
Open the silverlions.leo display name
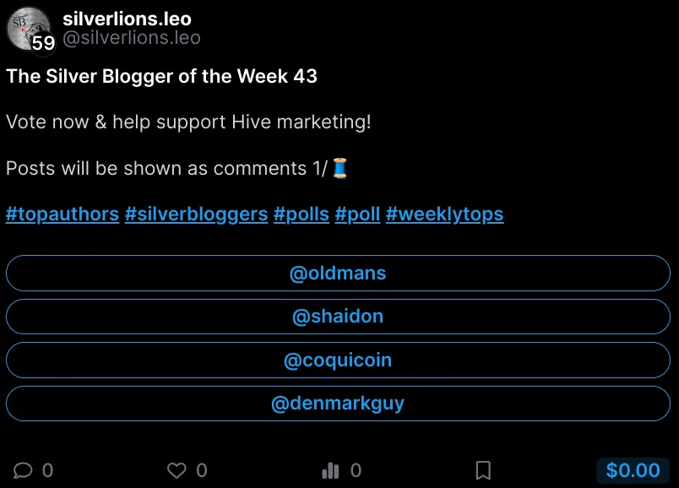pyautogui.click(x=128, y=19)
